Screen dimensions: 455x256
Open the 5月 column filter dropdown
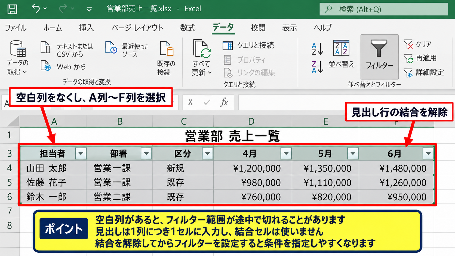(x=353, y=154)
